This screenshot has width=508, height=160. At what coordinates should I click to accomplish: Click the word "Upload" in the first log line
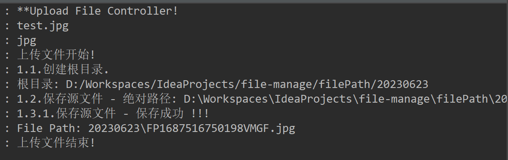(49, 11)
